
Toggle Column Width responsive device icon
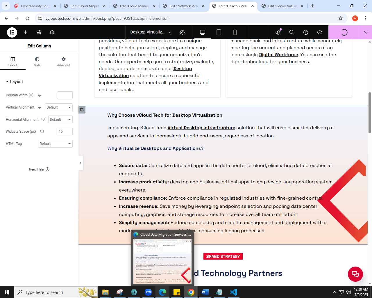pos(40,95)
